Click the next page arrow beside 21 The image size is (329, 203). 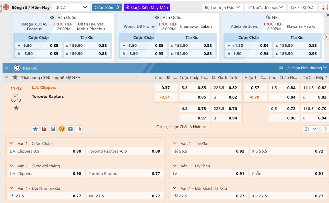[325, 129]
